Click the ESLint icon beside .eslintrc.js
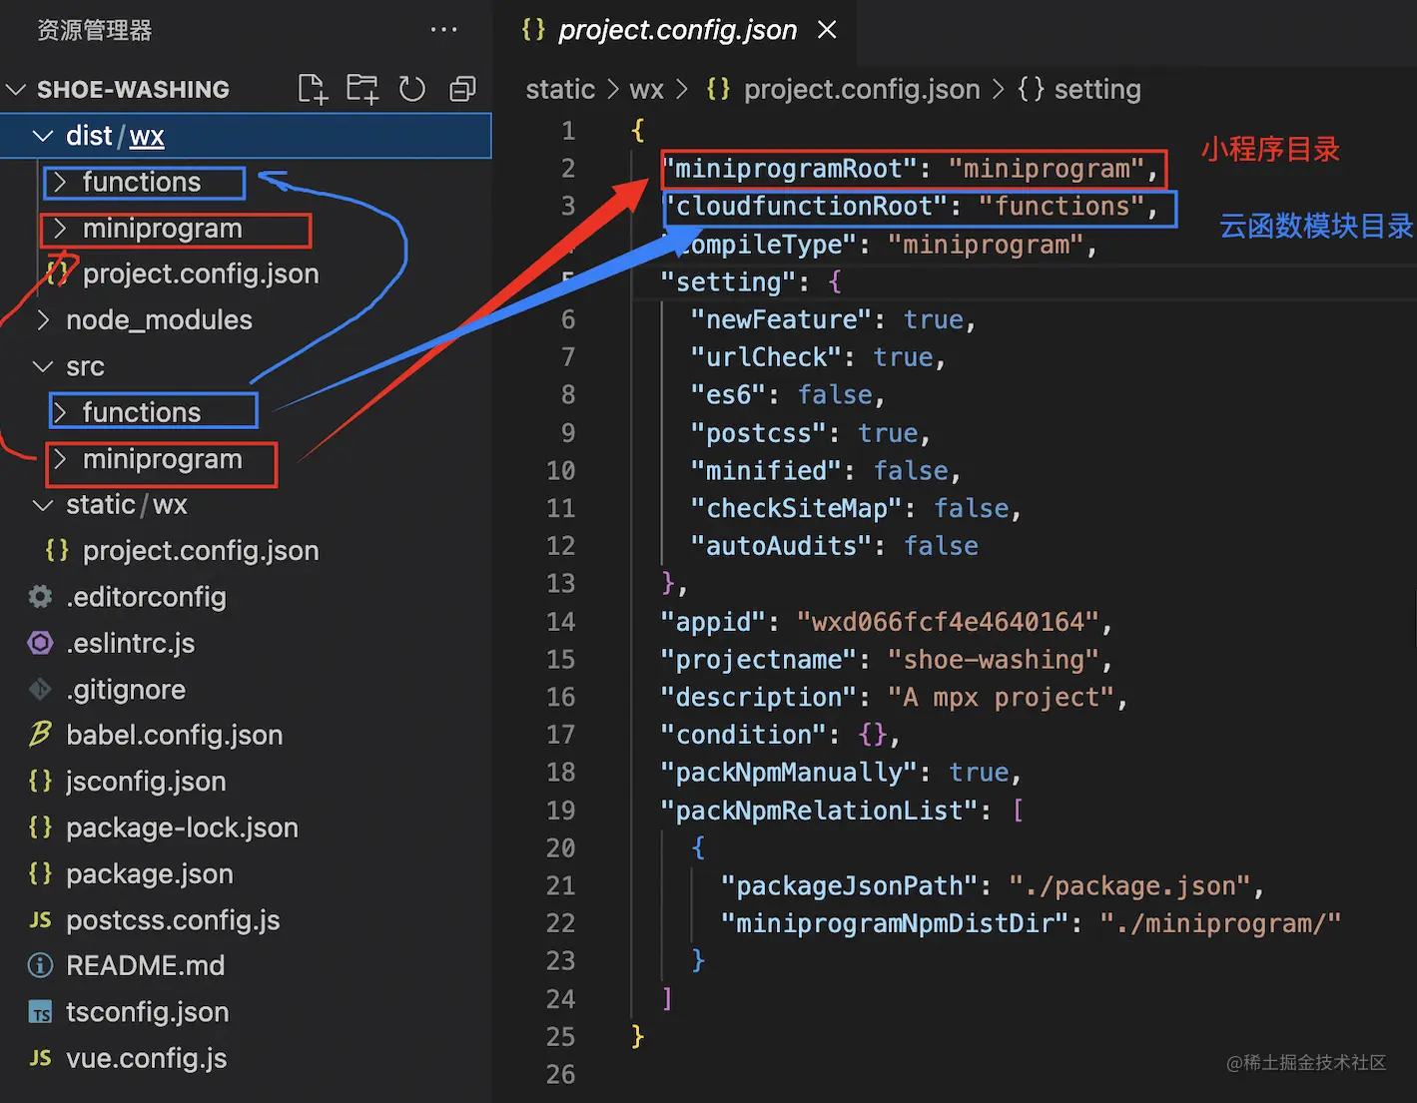Image resolution: width=1417 pixels, height=1103 pixels. coord(40,643)
